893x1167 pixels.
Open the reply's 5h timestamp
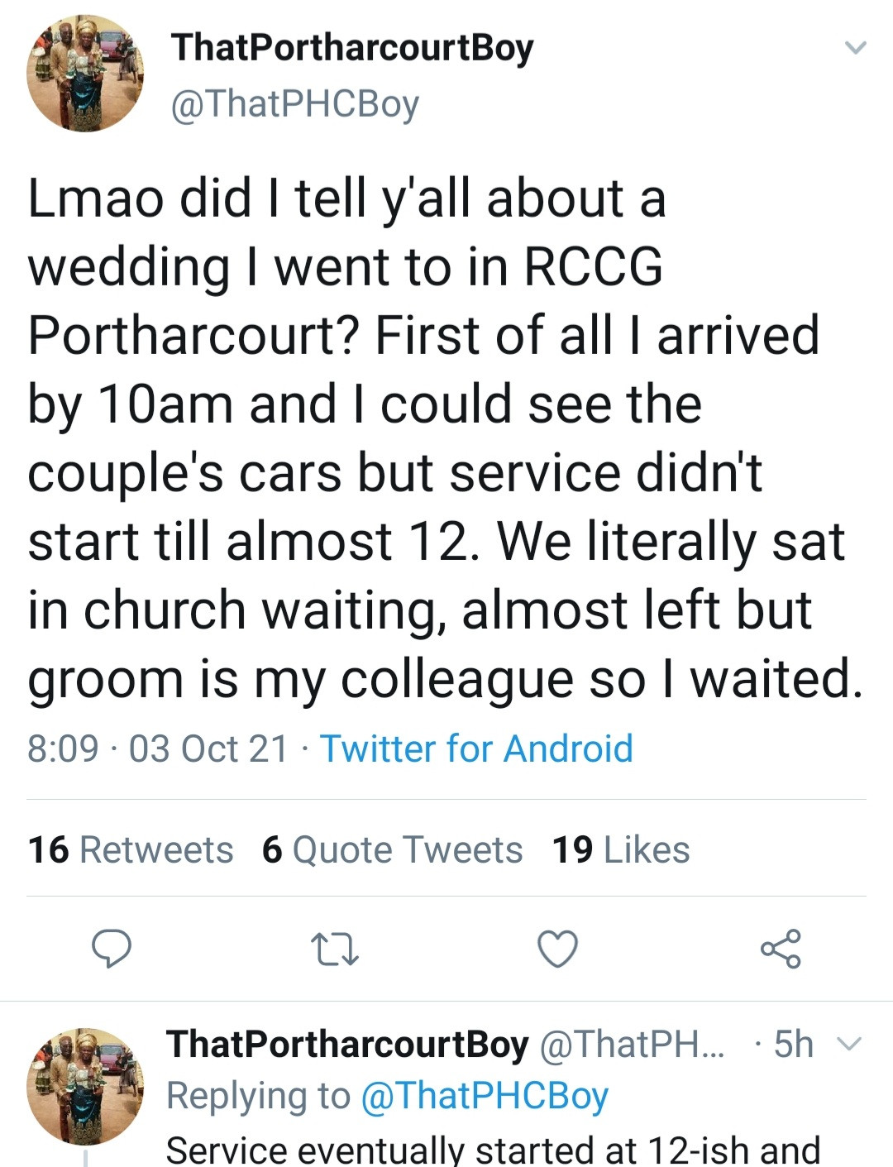tap(794, 1044)
